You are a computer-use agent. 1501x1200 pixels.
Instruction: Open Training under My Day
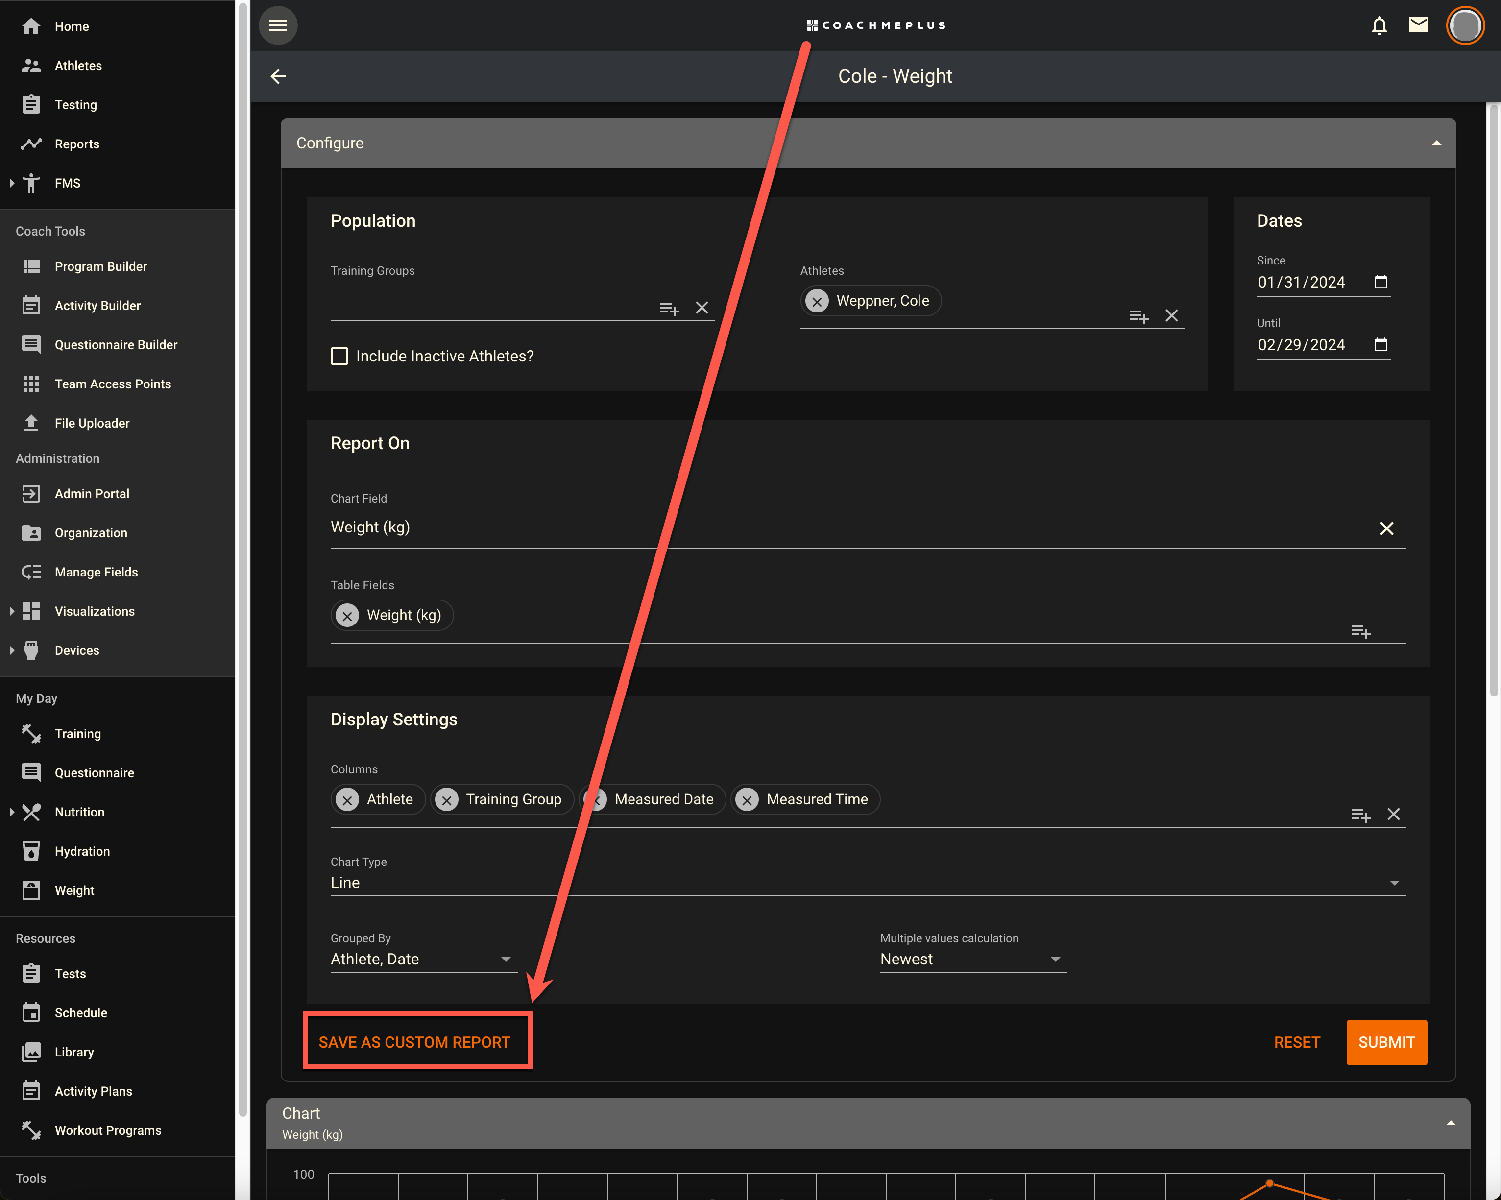pos(118,734)
